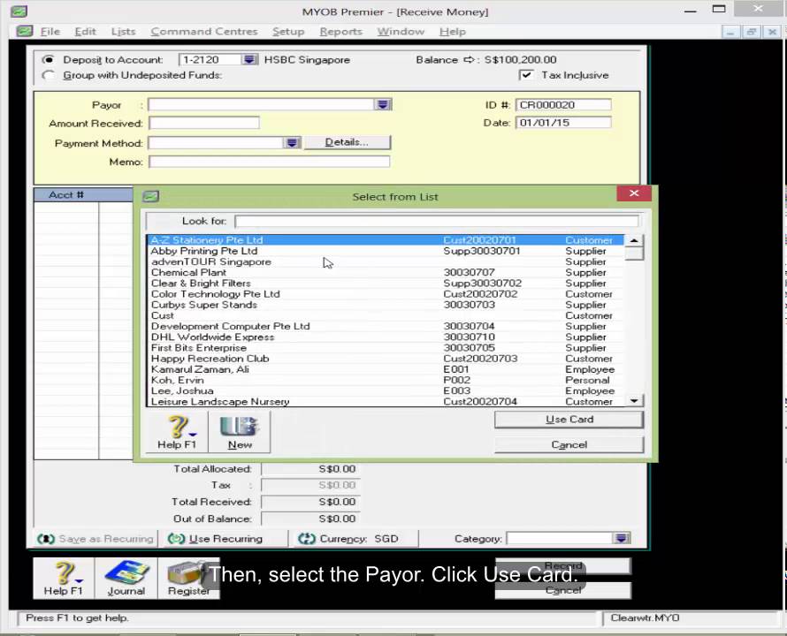Click the Look for input field
This screenshot has width=787, height=636.
click(437, 221)
